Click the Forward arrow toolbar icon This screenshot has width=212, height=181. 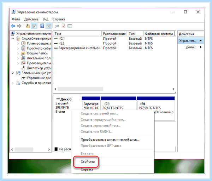tap(19, 26)
